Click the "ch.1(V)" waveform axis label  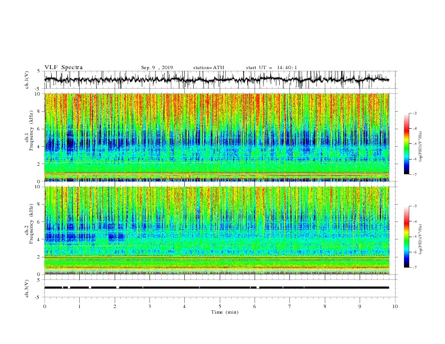coord(27,80)
